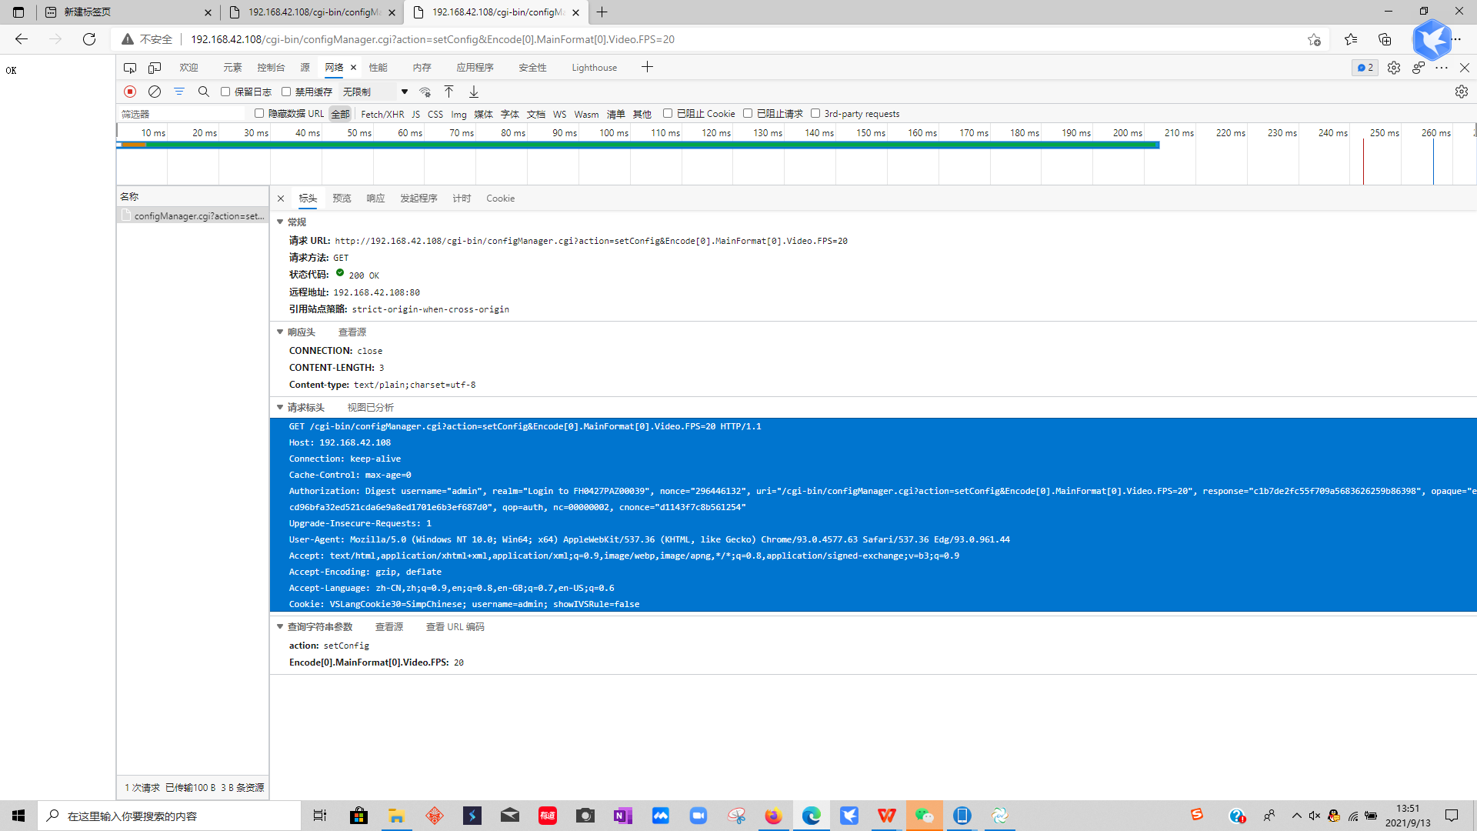
Task: Select the Fetch/XHR filter button
Action: coord(382,114)
